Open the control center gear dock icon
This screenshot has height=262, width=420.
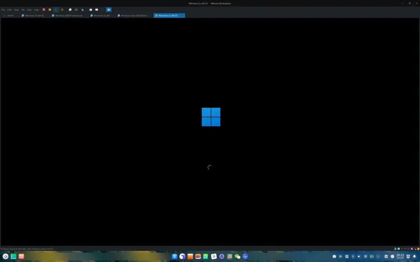(x=222, y=256)
